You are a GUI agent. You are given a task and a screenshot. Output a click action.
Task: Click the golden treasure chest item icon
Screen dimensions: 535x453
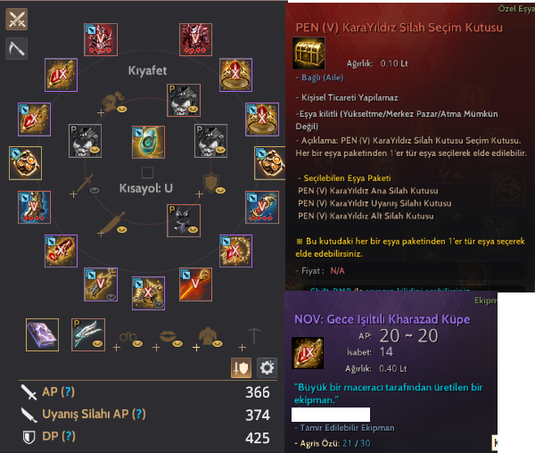[x=309, y=54]
